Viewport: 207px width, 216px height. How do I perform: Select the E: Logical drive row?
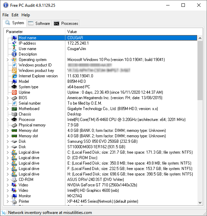pos(102,163)
